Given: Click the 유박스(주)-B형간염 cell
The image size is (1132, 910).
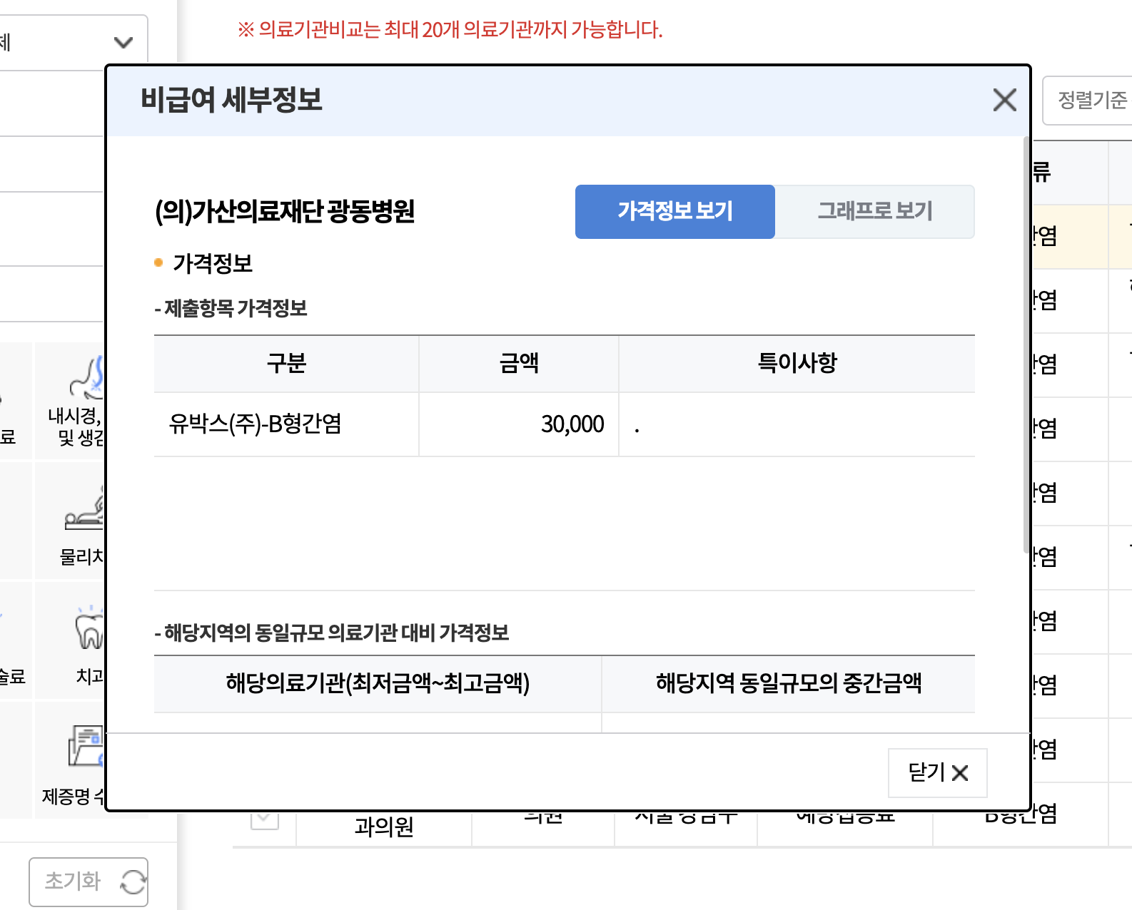Looking at the screenshot, I should pos(286,424).
